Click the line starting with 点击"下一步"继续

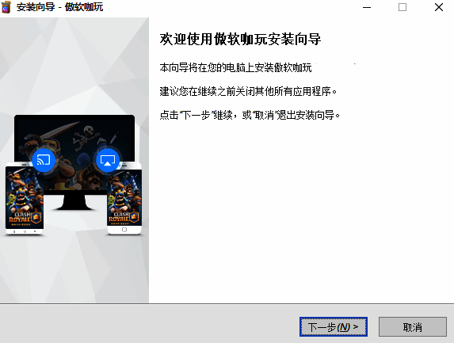[250, 115]
